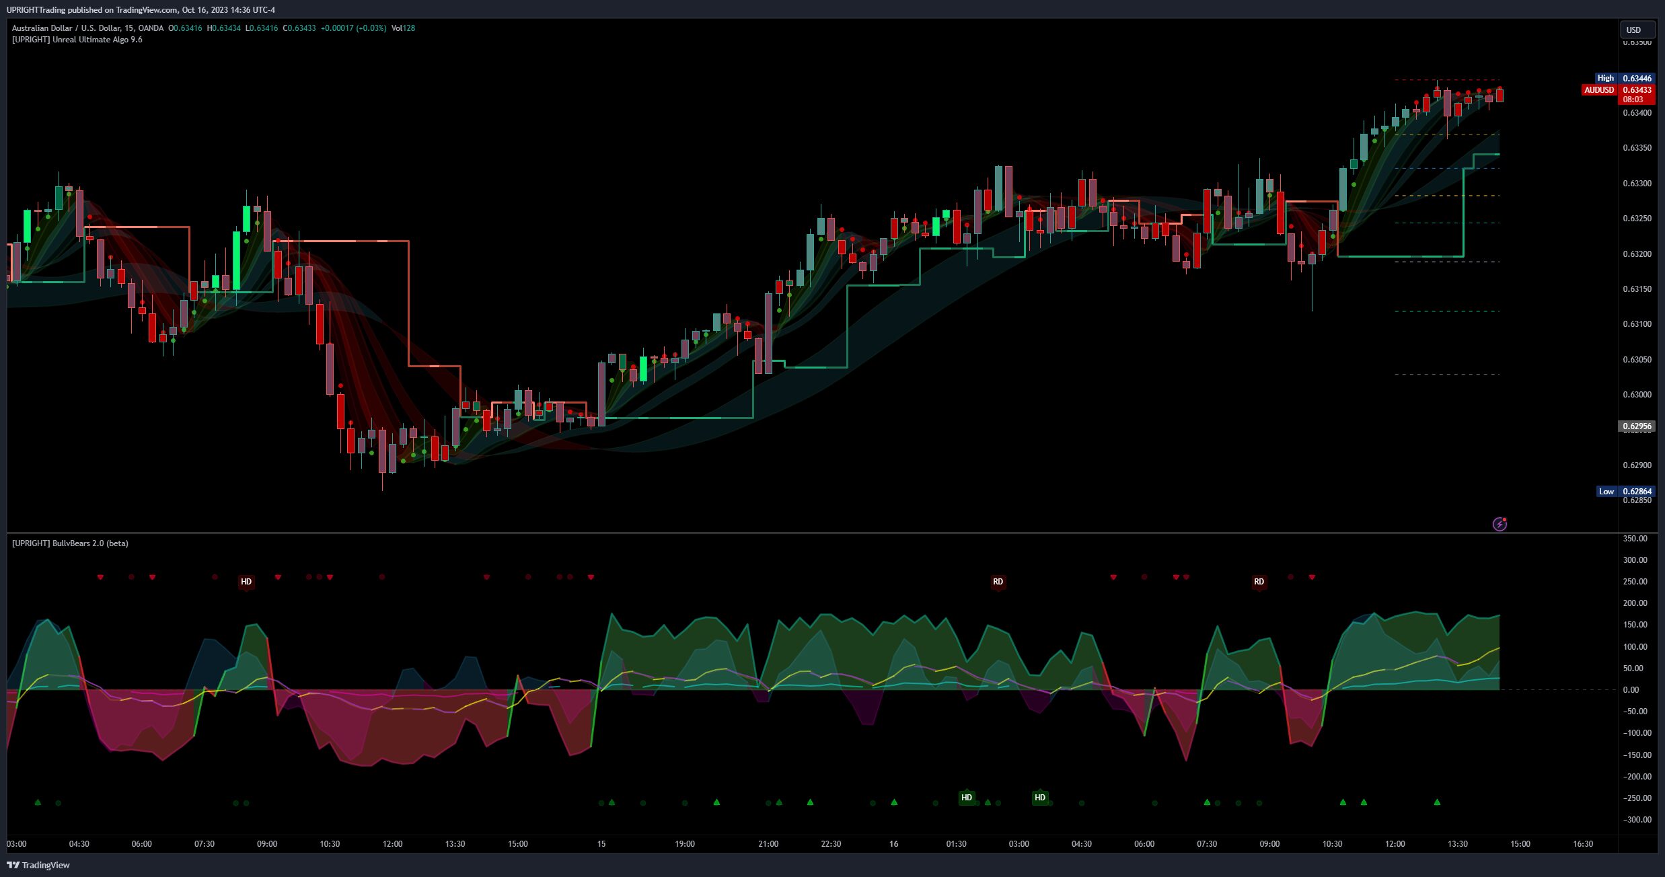This screenshot has width=1665, height=877.
Task: Select the Unreal Ultimate Algo 9.6 indicator title
Action: [x=77, y=40]
